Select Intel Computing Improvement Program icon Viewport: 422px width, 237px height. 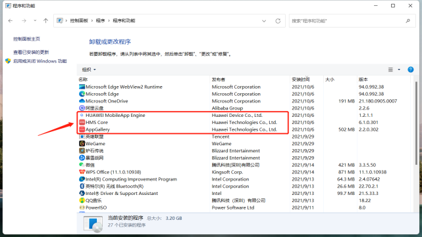click(x=82, y=179)
